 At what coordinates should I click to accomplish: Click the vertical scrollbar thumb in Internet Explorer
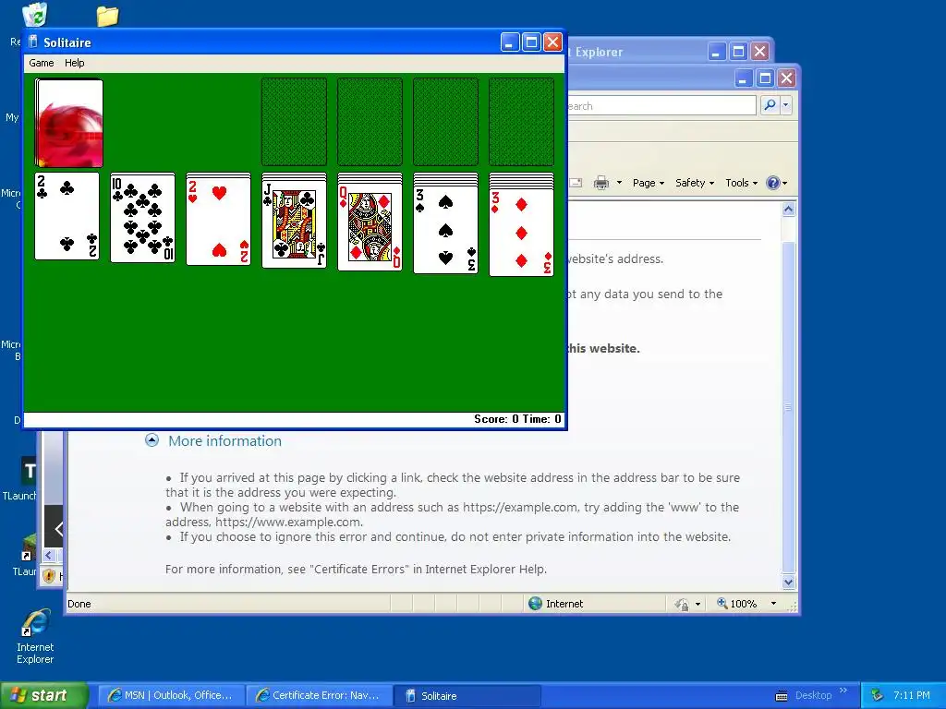[x=789, y=407]
